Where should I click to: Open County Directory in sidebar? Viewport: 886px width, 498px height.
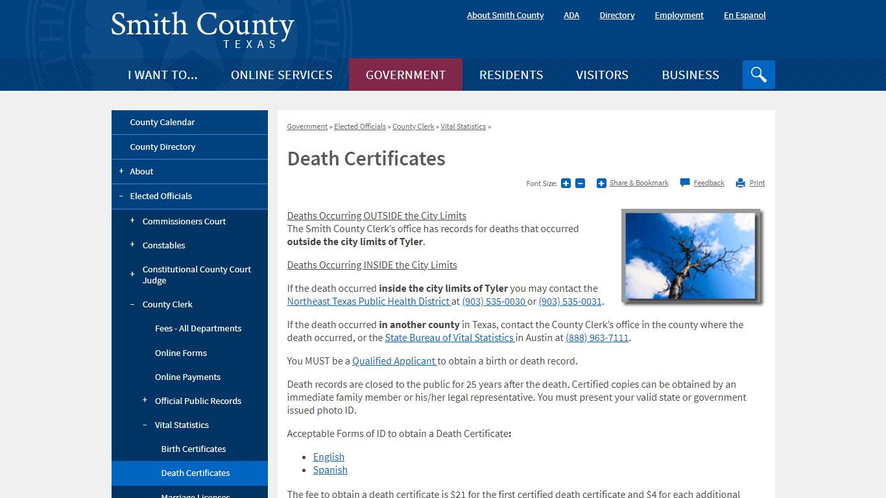click(189, 147)
